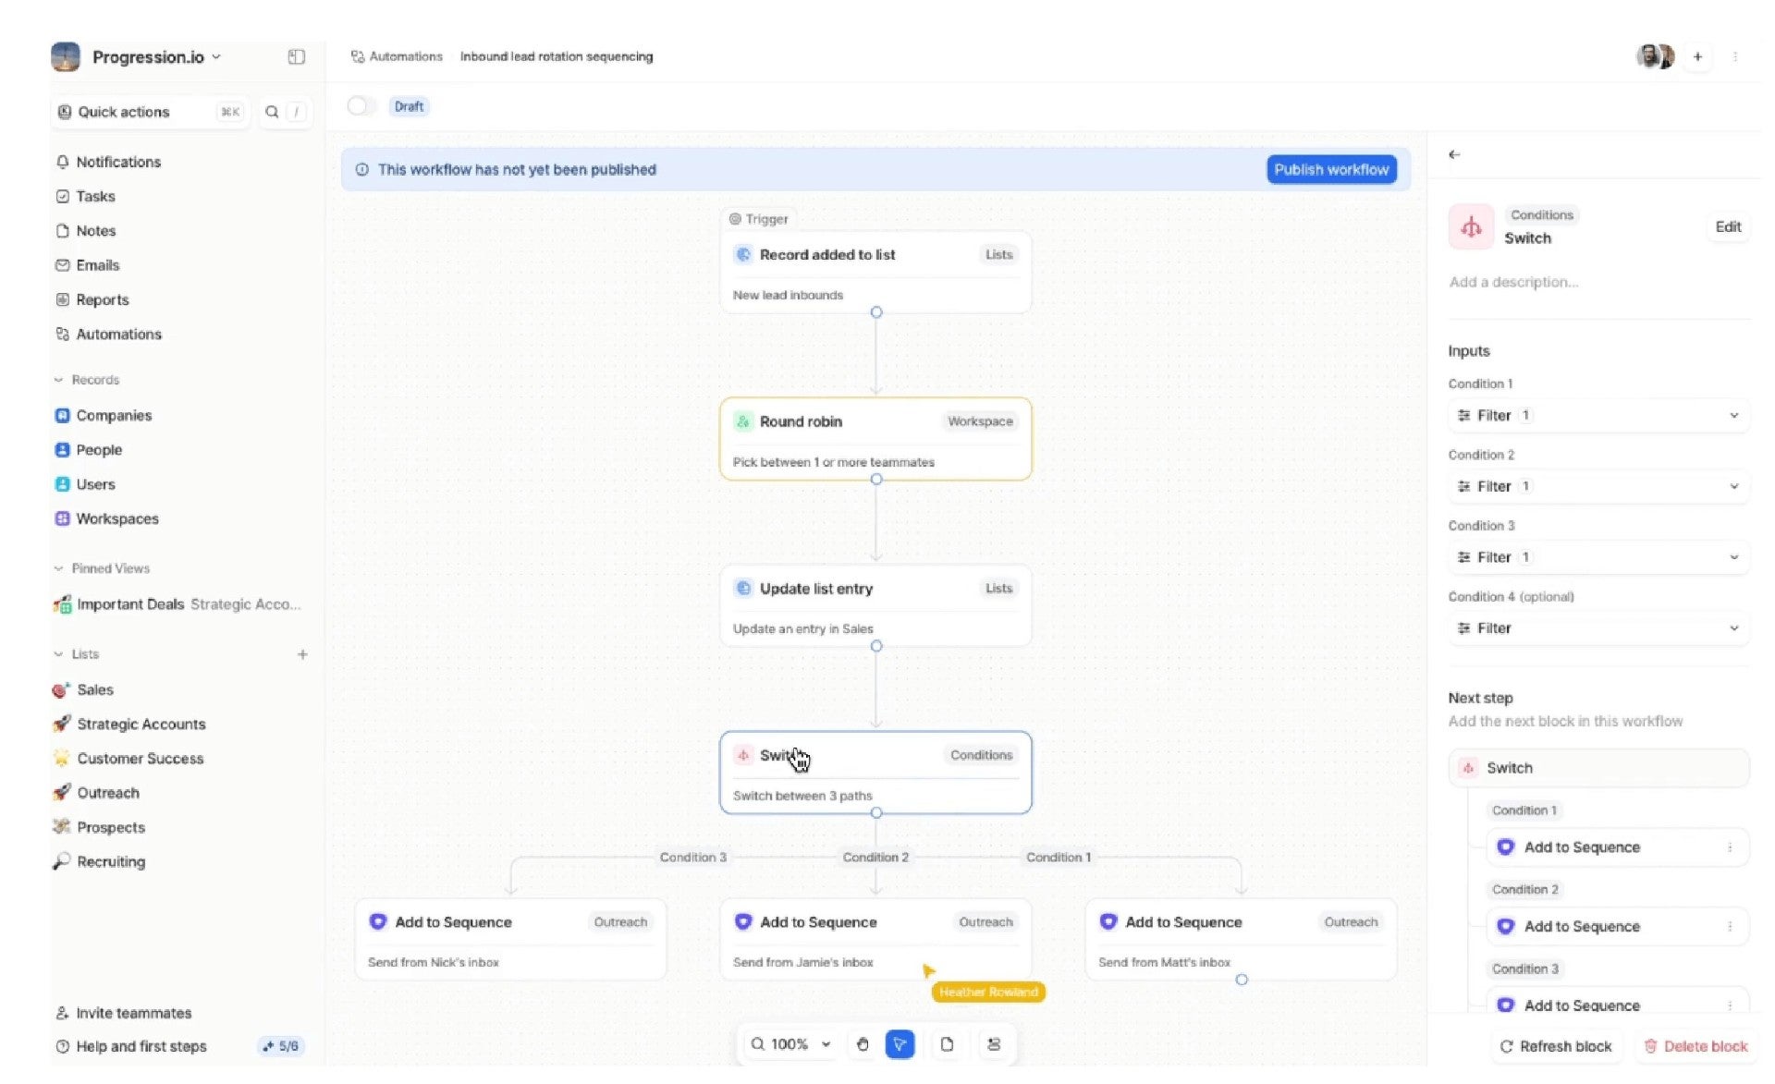Image resolution: width=1775 pixels, height=1084 pixels.
Task: Click the note page icon in bottom toolbar
Action: click(947, 1044)
